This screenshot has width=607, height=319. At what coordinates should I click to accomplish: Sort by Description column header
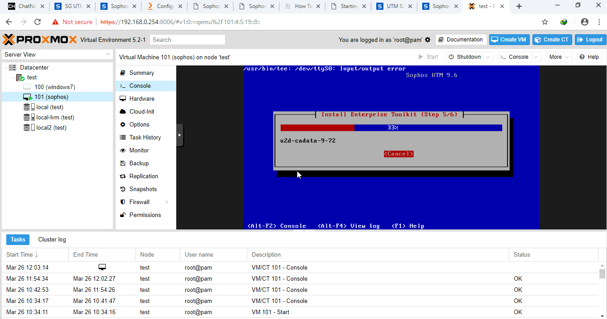[x=378, y=254]
